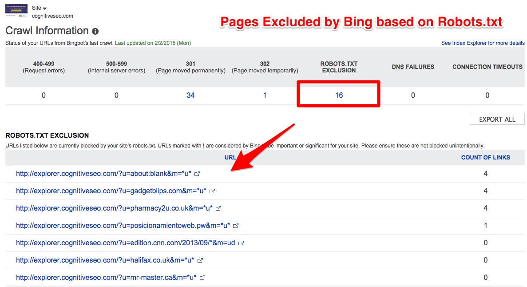The image size is (527, 287).
Task: Click the 400-499 Request errors header
Action: (44, 67)
